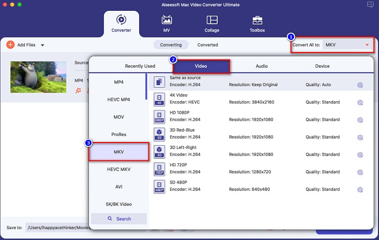Choose MP4 in the format list
The width and height of the screenshot is (379, 240).
(x=119, y=82)
